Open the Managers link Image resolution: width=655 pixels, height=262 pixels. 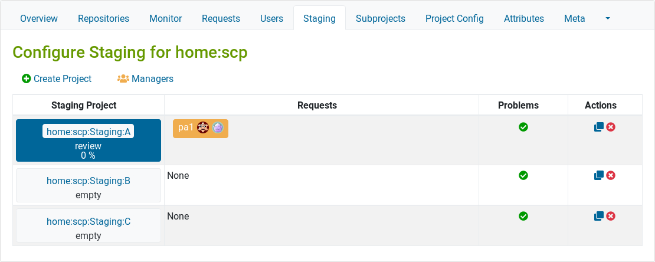pyautogui.click(x=152, y=78)
